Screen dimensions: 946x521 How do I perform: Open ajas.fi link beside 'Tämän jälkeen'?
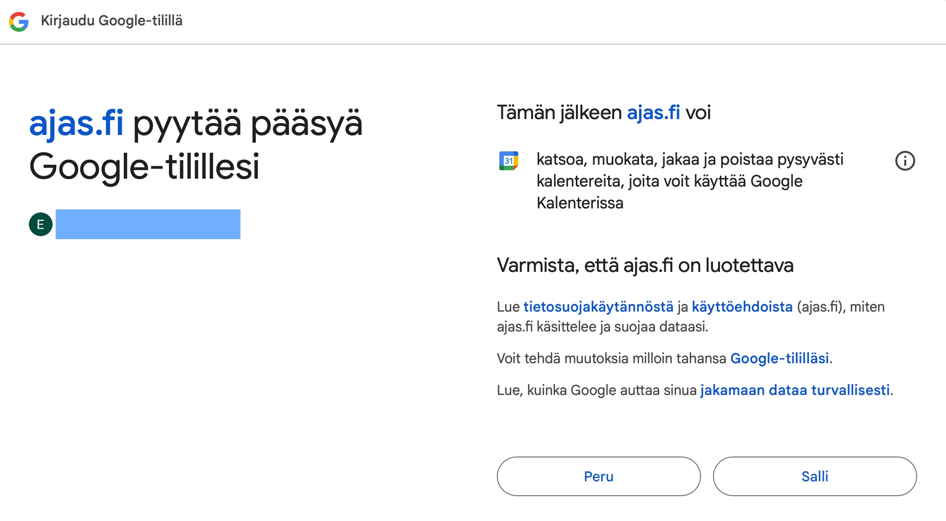[653, 113]
